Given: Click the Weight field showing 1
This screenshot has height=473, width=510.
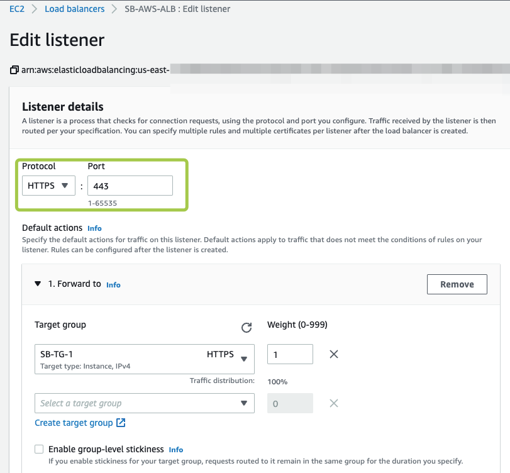Looking at the screenshot, I should pyautogui.click(x=290, y=354).
